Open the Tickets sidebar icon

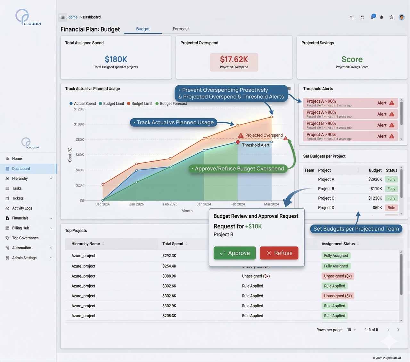coord(7,198)
